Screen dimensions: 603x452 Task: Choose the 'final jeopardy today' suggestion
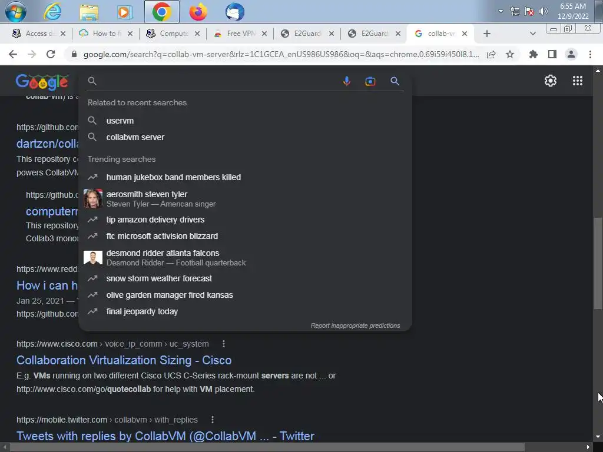(246, 311)
